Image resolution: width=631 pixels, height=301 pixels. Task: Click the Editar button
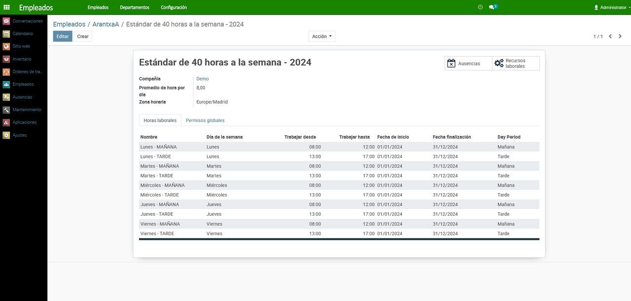click(x=63, y=36)
